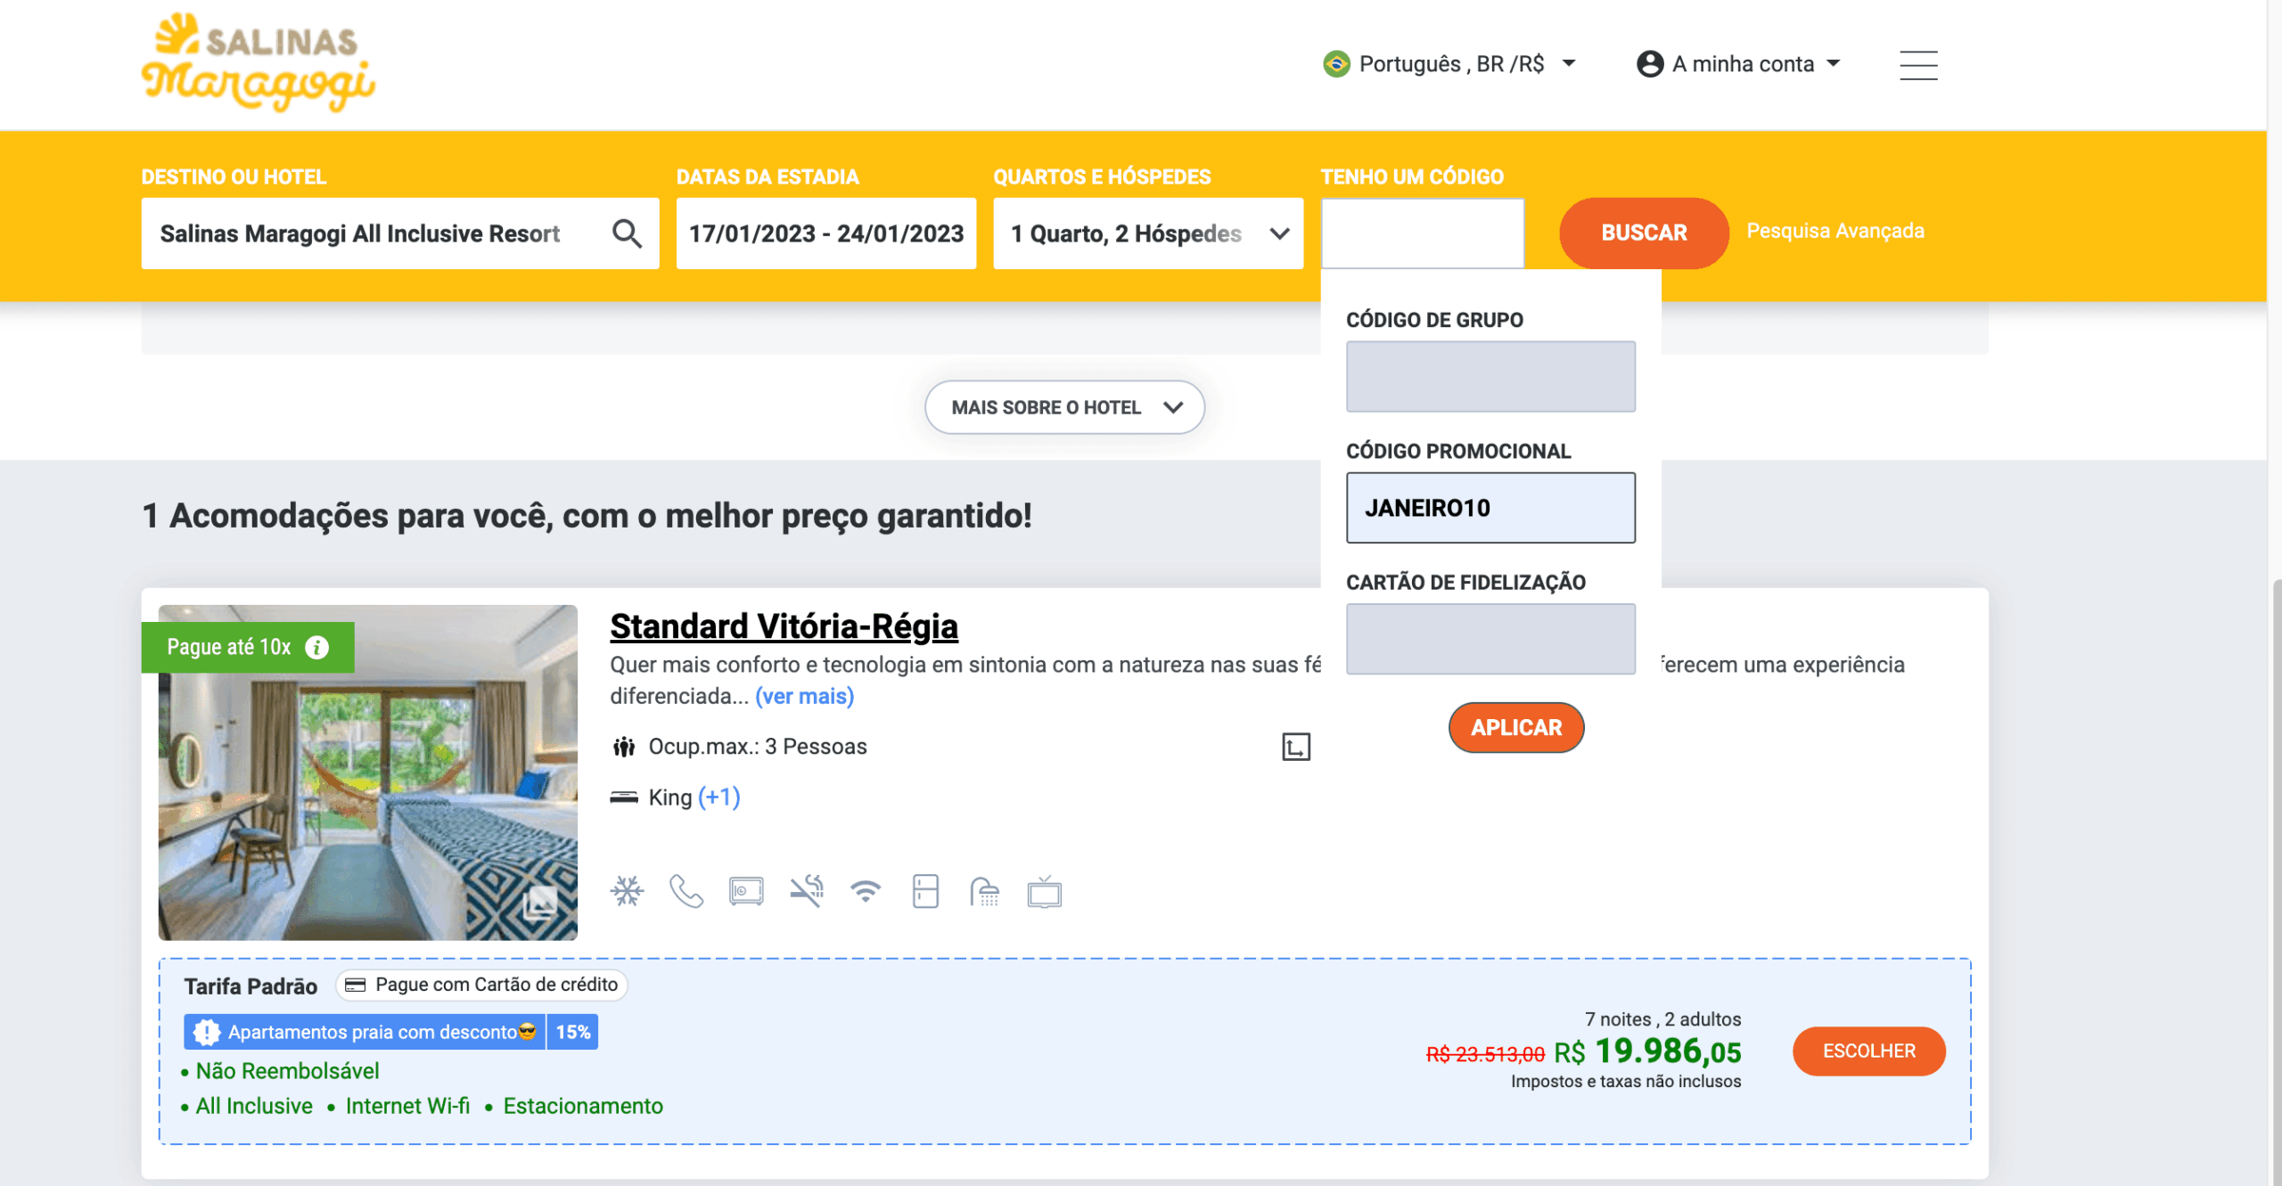Open the A minha conta dropdown
Screen dimensions: 2282x1186
1738,64
